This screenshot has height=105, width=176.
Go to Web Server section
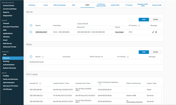[x=7, y=44]
